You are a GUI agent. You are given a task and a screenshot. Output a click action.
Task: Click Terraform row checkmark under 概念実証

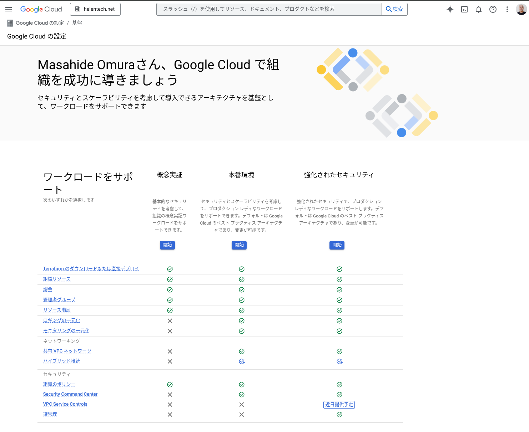pos(170,269)
